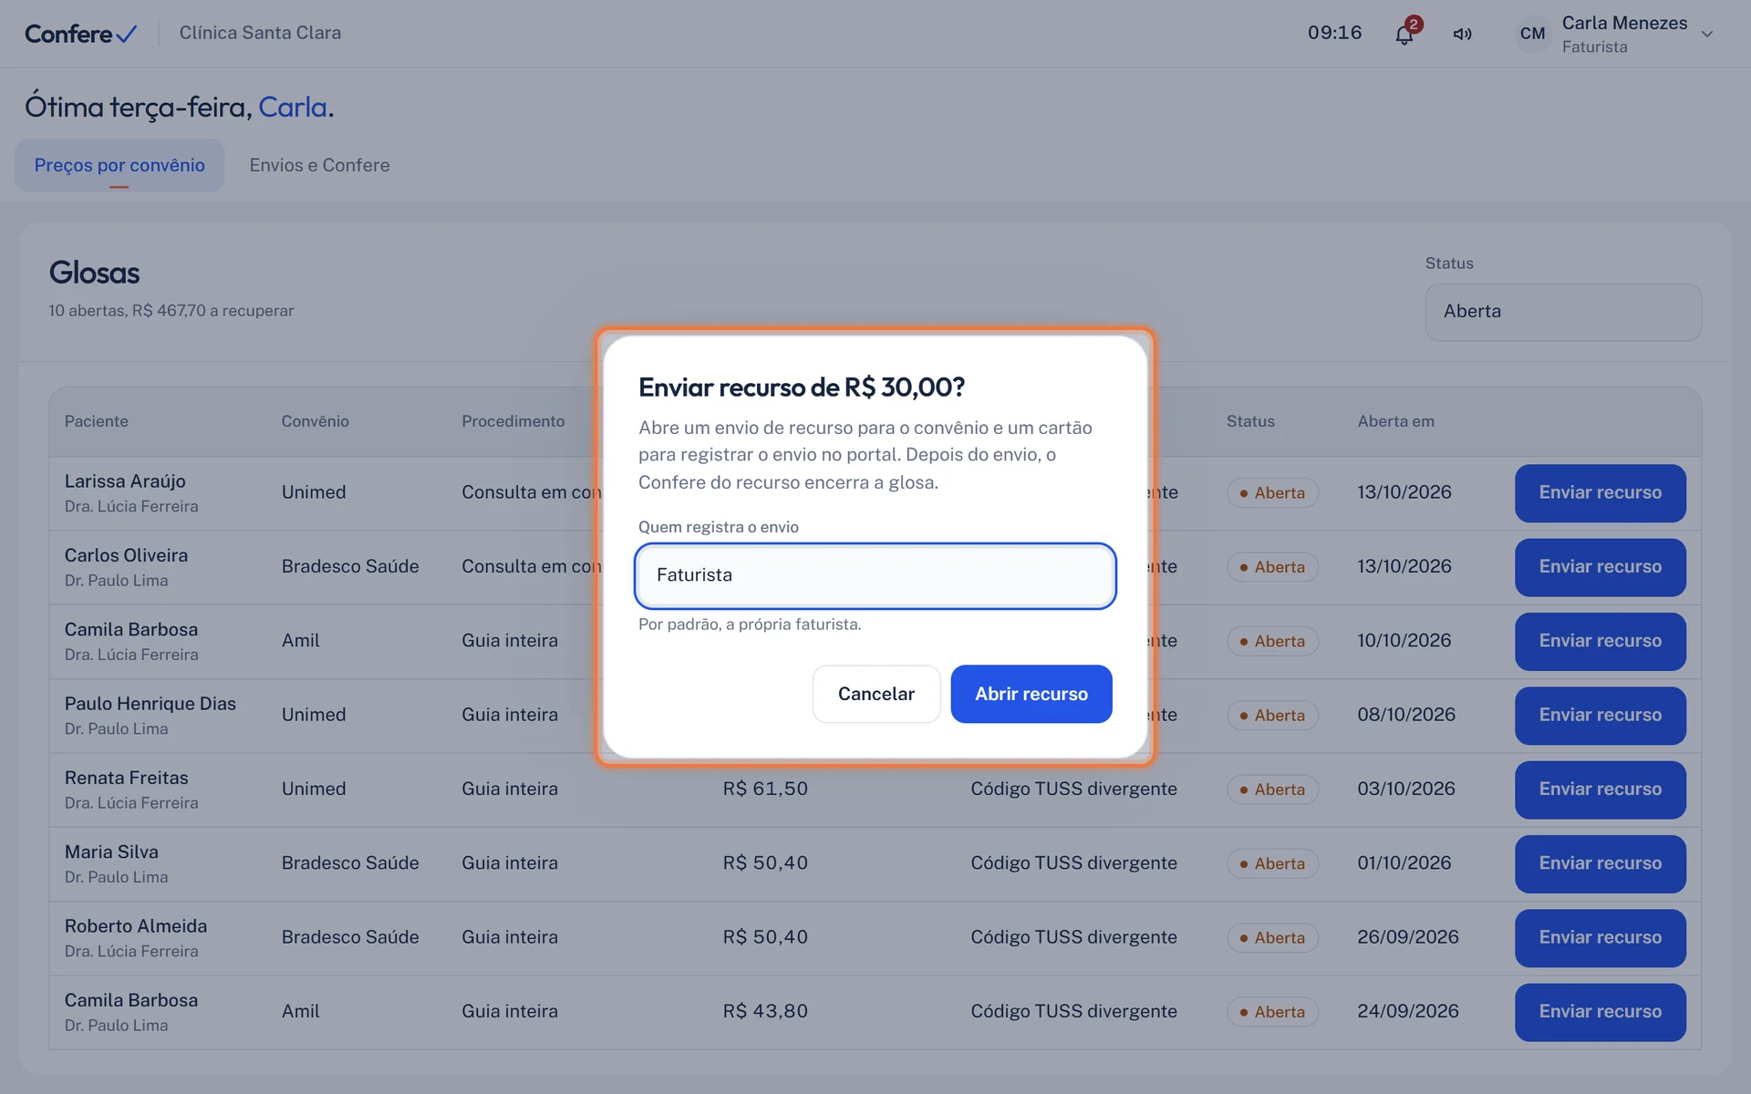The height and width of the screenshot is (1094, 1751).
Task: Click the Confere logo
Action: click(80, 34)
